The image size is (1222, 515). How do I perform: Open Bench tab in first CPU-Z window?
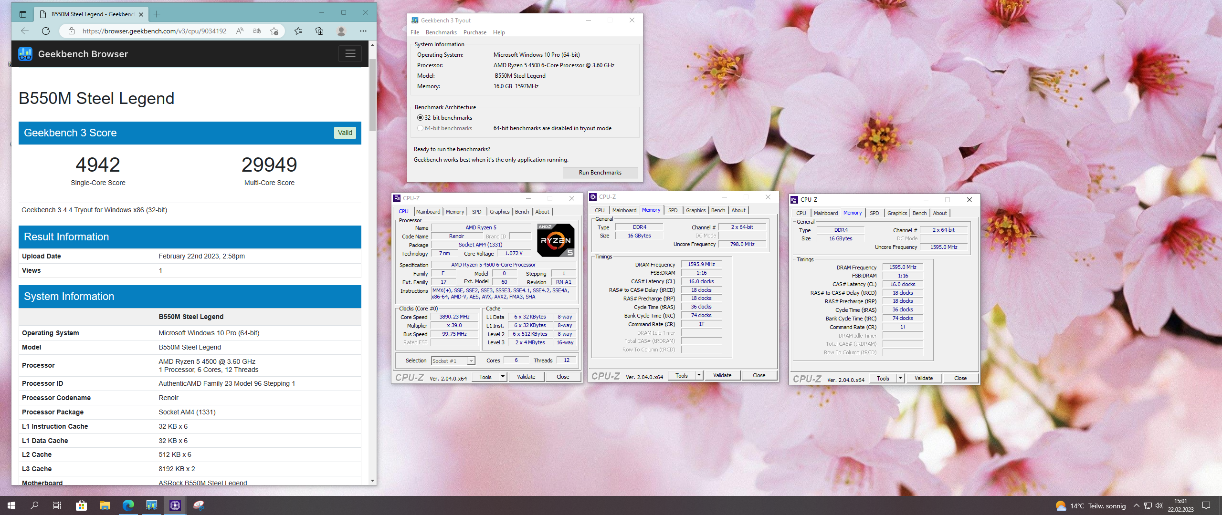pos(522,212)
